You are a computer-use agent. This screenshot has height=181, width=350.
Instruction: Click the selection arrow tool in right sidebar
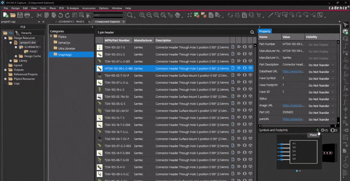(346, 25)
